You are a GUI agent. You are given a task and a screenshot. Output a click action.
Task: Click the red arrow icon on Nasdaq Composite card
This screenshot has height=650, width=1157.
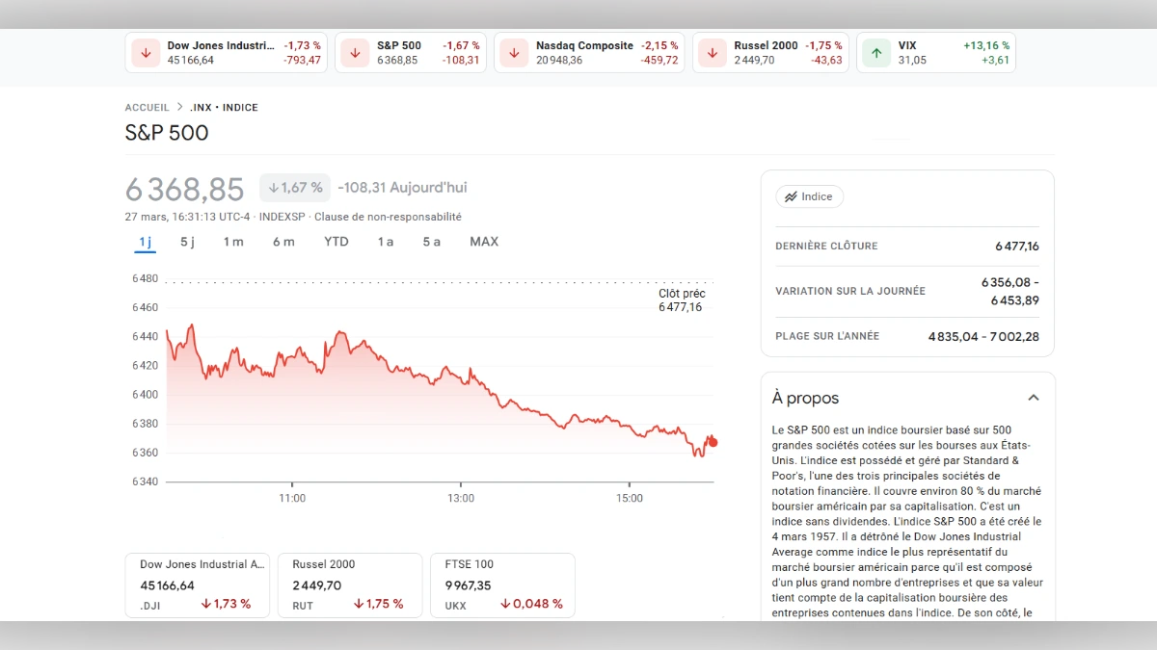tap(513, 52)
